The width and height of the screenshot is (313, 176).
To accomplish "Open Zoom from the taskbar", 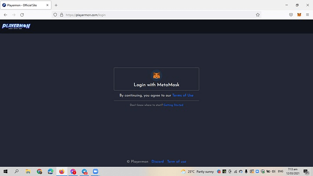I will (x=96, y=171).
